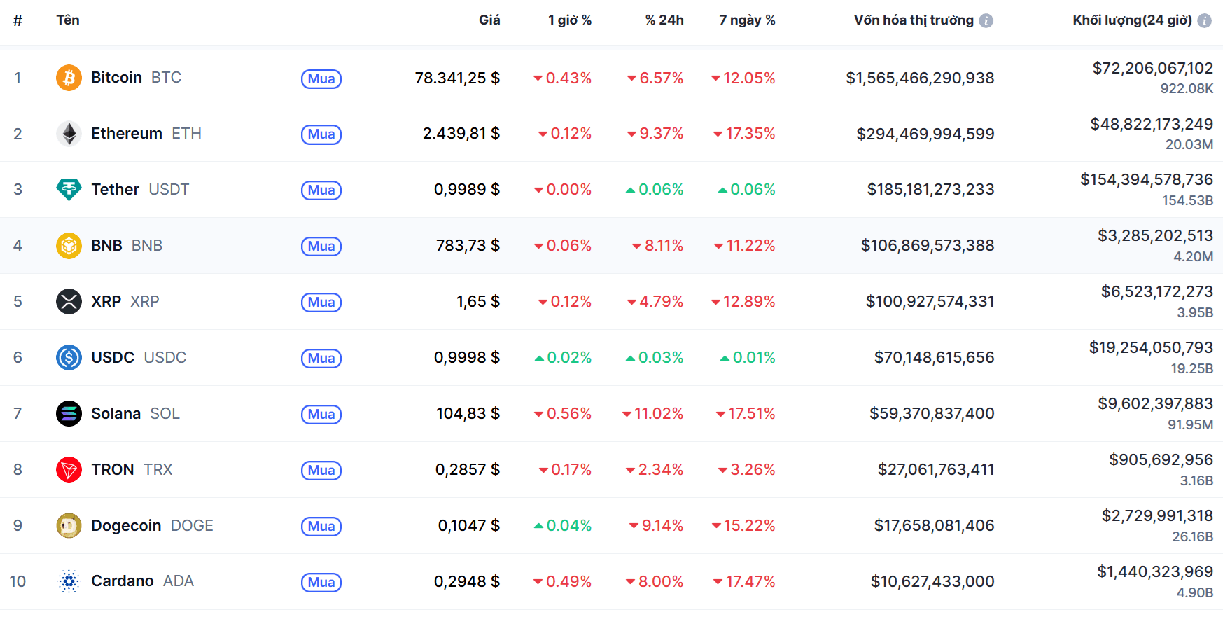Sort by 1 giờ % column
Screen dimensions: 1223x617
coord(570,20)
